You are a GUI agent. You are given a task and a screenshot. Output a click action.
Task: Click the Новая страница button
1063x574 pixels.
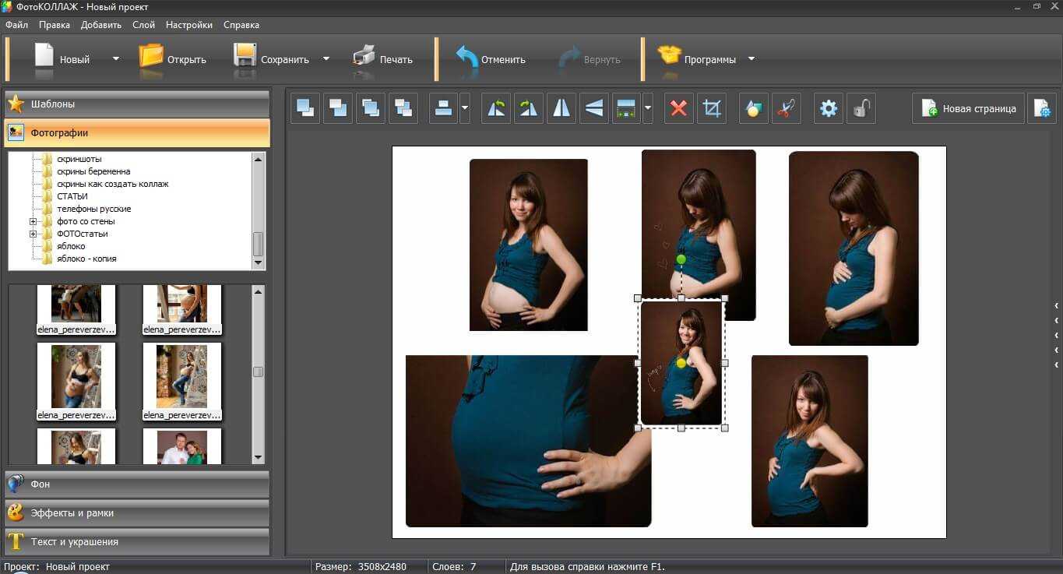(x=969, y=109)
